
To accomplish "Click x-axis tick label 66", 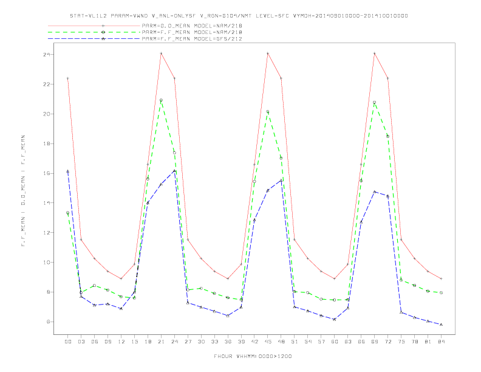I will coord(361,342).
